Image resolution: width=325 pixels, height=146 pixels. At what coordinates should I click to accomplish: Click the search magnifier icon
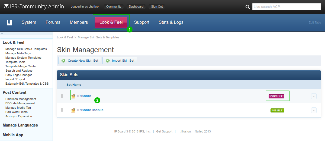(x=247, y=7)
